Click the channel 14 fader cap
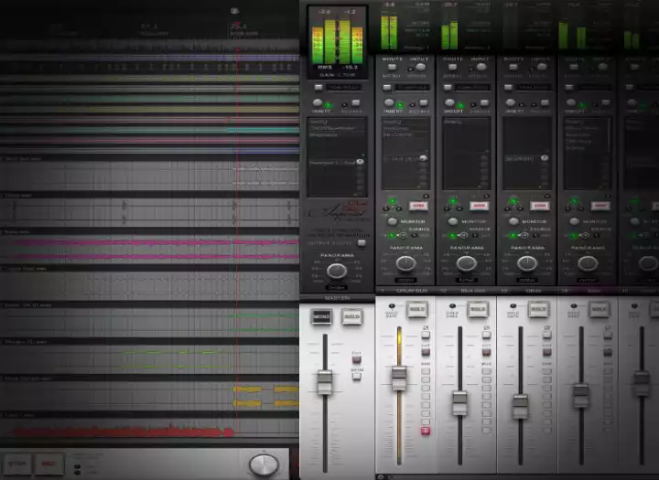 (581, 396)
